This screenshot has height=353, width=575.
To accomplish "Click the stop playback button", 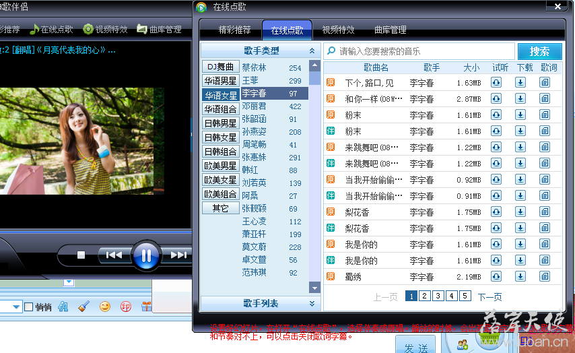I will (81, 255).
